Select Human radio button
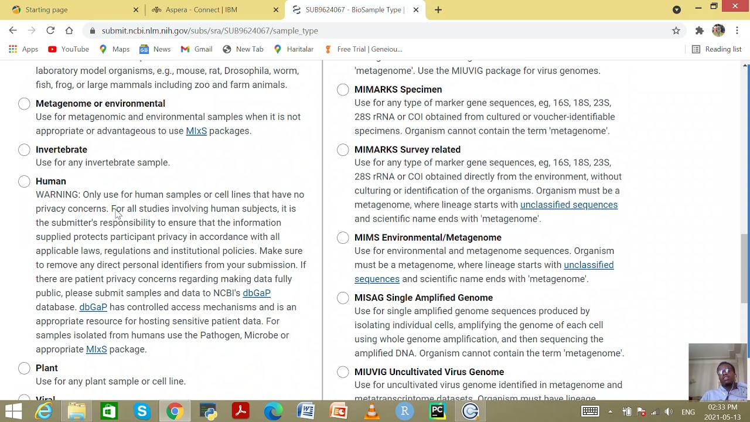Image resolution: width=750 pixels, height=422 pixels. coord(24,182)
